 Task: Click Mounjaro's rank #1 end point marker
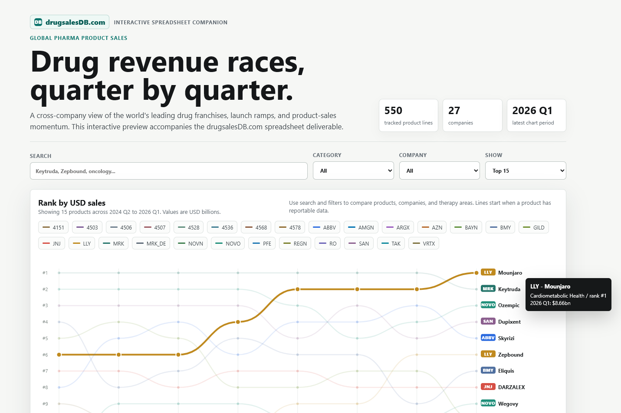476,273
